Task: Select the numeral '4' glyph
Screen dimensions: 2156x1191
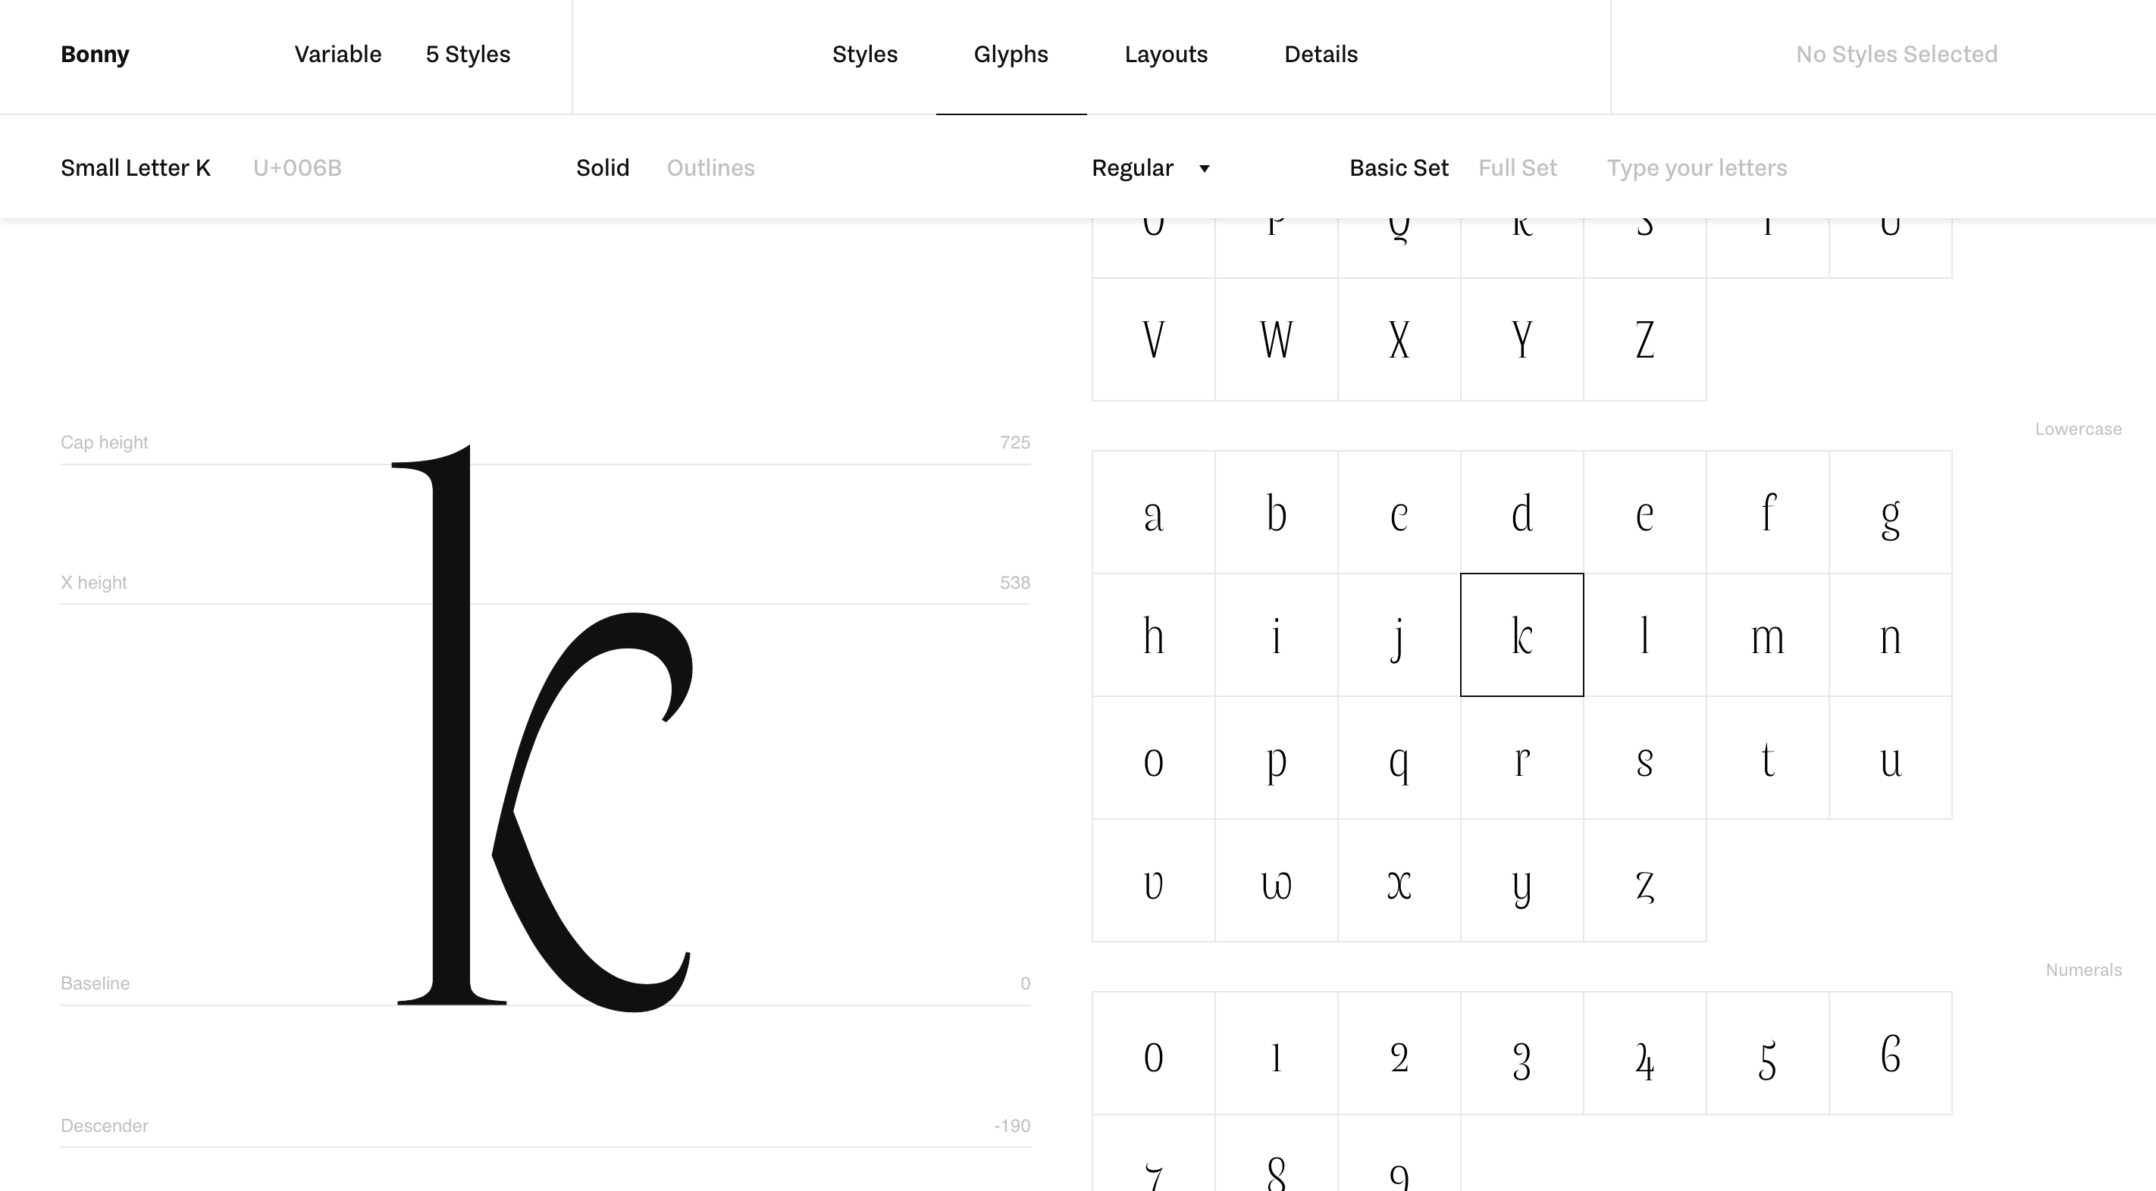Action: pyautogui.click(x=1644, y=1053)
